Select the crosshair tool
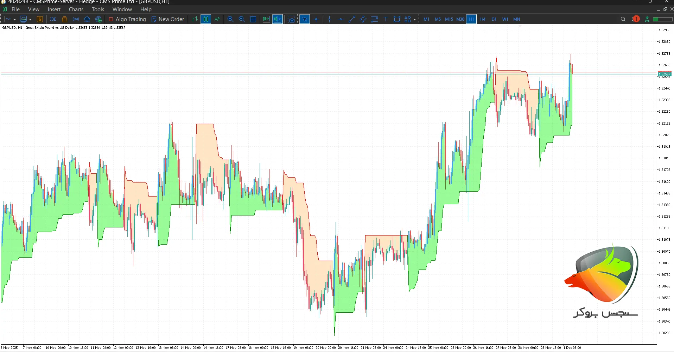674x352 pixels. tap(316, 19)
